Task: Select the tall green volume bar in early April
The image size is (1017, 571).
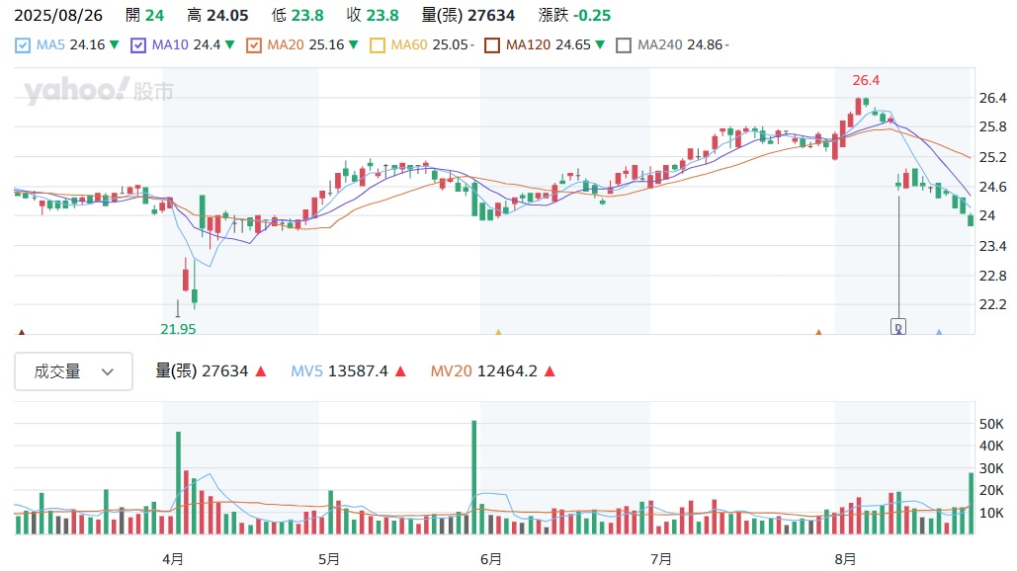Action: [x=178, y=482]
